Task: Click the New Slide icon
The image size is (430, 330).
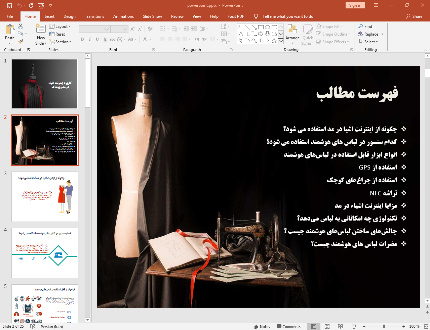Action: pos(41,29)
